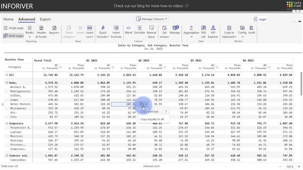The width and height of the screenshot is (303, 170).
Task: Click the Q4 2021 column header
Action: (248, 60)
